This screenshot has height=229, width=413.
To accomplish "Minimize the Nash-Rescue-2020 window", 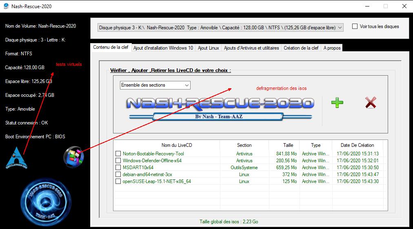I will pyautogui.click(x=367, y=6).
